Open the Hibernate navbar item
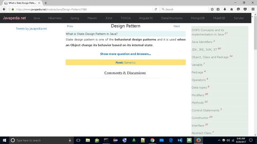The height and width of the screenshot is (144, 257). pos(55,18)
